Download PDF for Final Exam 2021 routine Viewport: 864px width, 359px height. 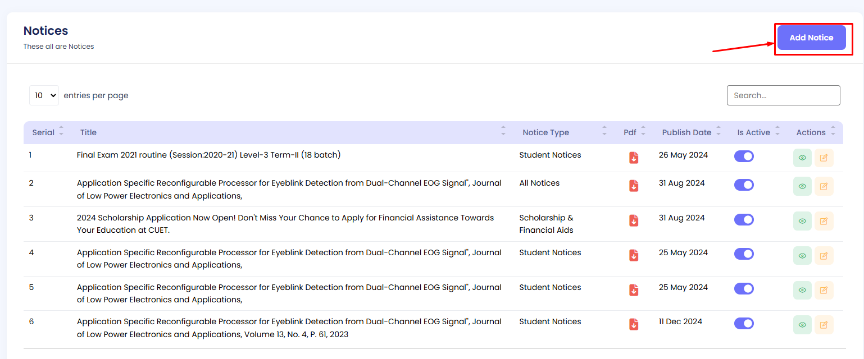click(x=634, y=158)
